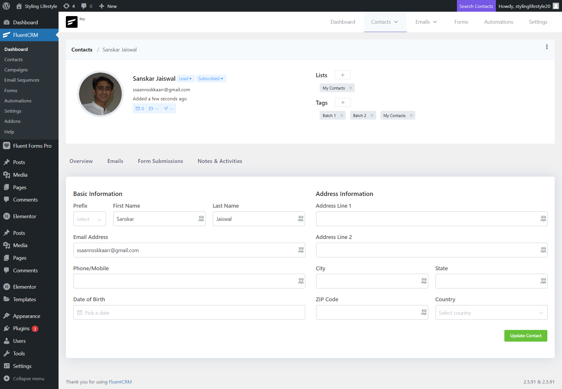Click the Address Line 2 input field
Image resolution: width=562 pixels, height=389 pixels.
tap(432, 250)
